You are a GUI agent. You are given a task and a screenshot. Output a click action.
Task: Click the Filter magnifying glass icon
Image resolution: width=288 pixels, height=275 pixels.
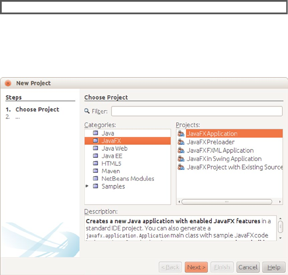tap(87, 111)
